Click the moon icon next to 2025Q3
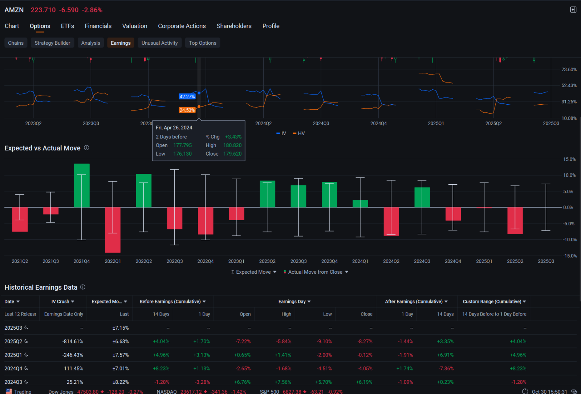 [26, 327]
